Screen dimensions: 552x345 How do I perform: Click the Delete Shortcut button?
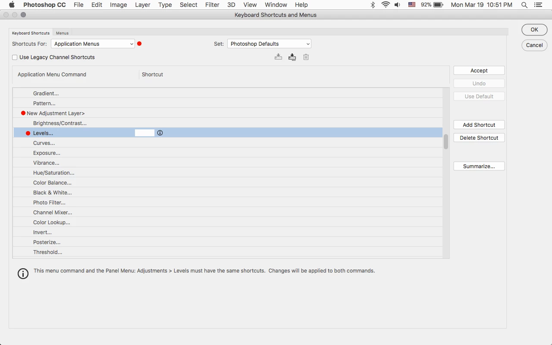coord(479,138)
